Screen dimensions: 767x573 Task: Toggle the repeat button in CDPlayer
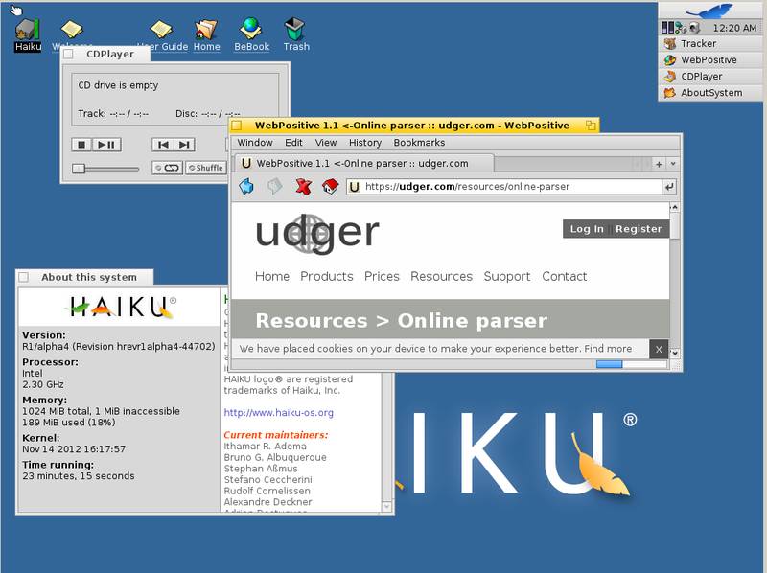(167, 168)
